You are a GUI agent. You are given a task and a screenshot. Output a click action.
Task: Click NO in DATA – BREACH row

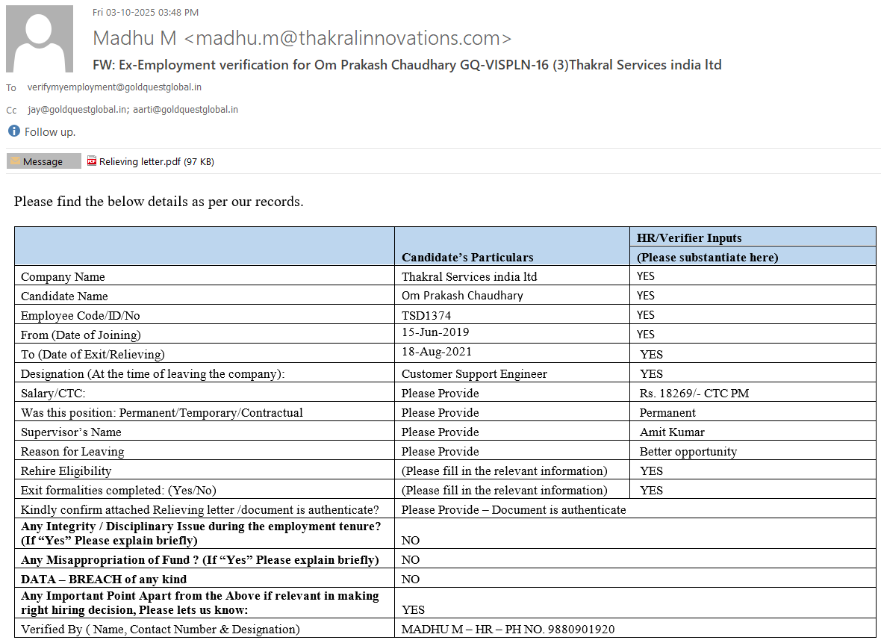[x=410, y=579]
